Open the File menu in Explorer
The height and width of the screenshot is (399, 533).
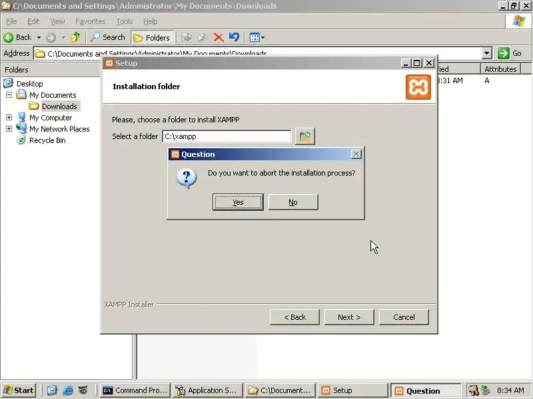[x=11, y=21]
